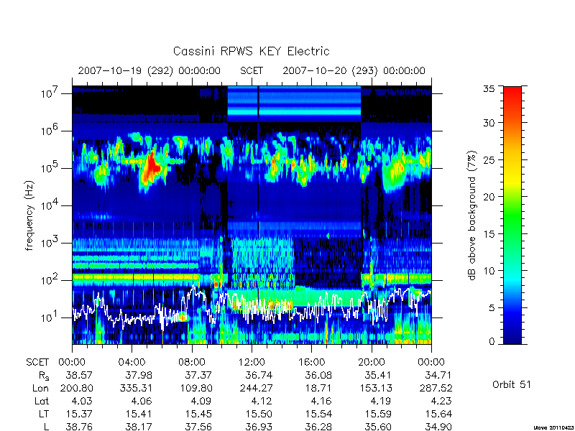Viewport: 575px width, 431px height.
Task: Click the Rs value 34.71
Action: (438, 375)
